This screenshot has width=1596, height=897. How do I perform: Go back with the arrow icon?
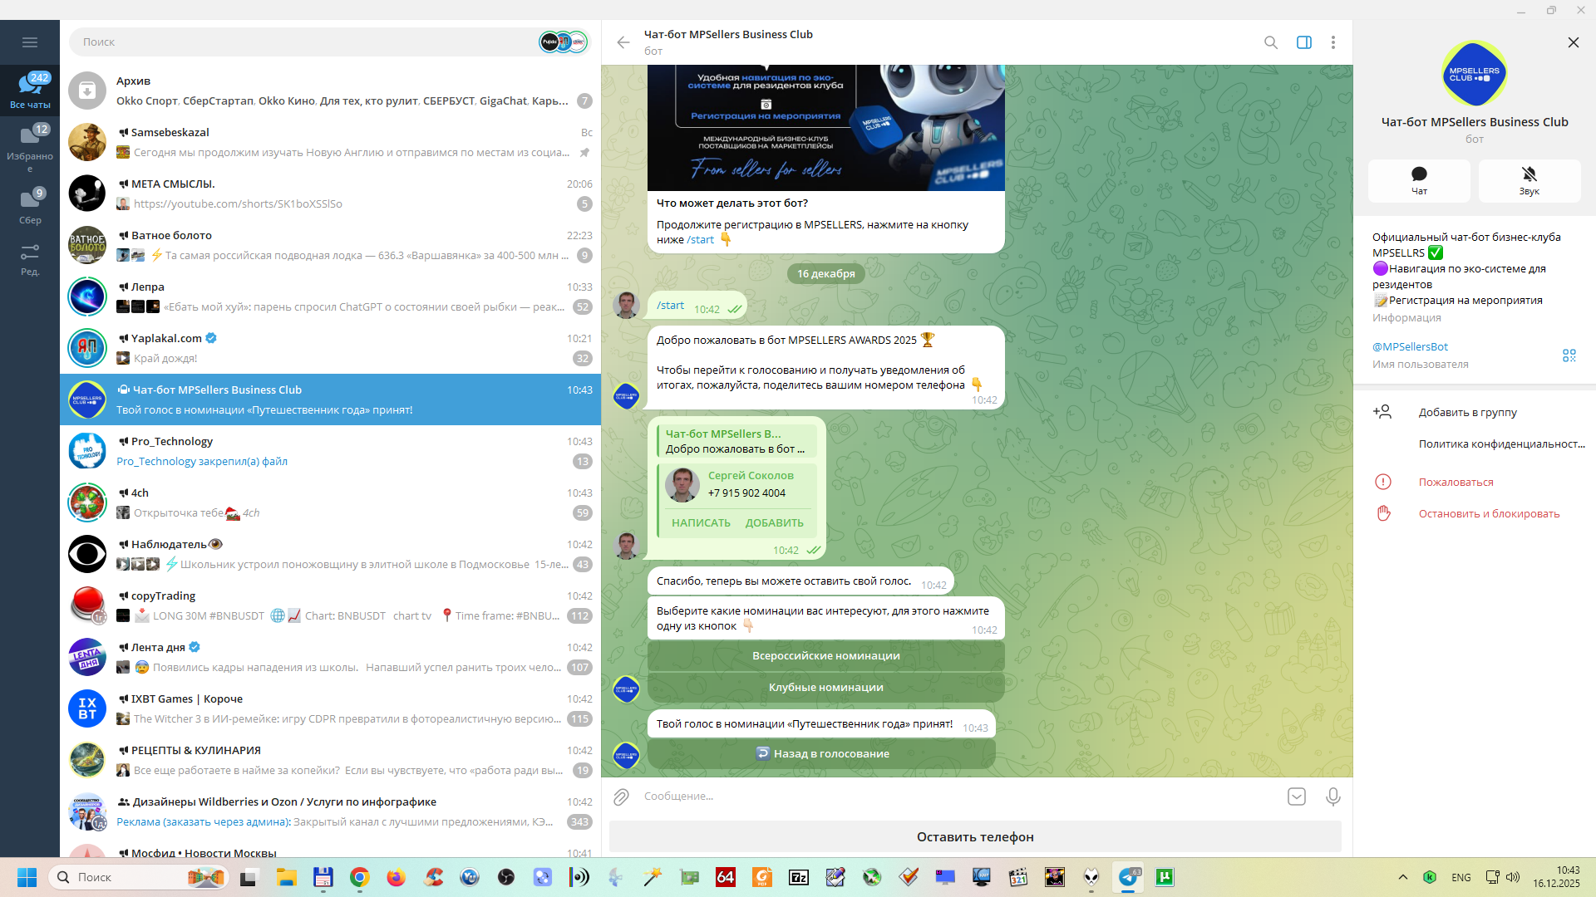pyautogui.click(x=623, y=42)
